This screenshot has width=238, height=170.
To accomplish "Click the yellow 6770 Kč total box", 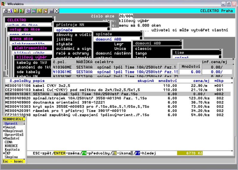I will click(x=190, y=153).
